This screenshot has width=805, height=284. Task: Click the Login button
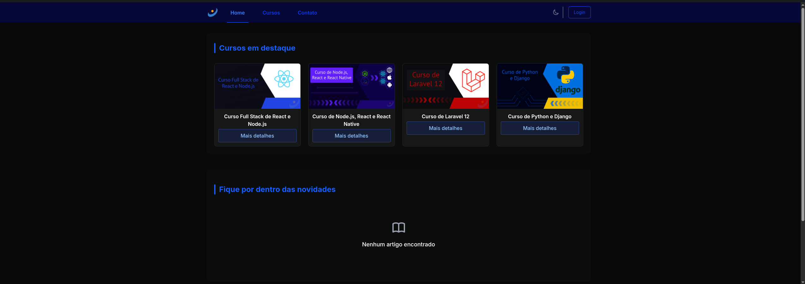coord(579,12)
